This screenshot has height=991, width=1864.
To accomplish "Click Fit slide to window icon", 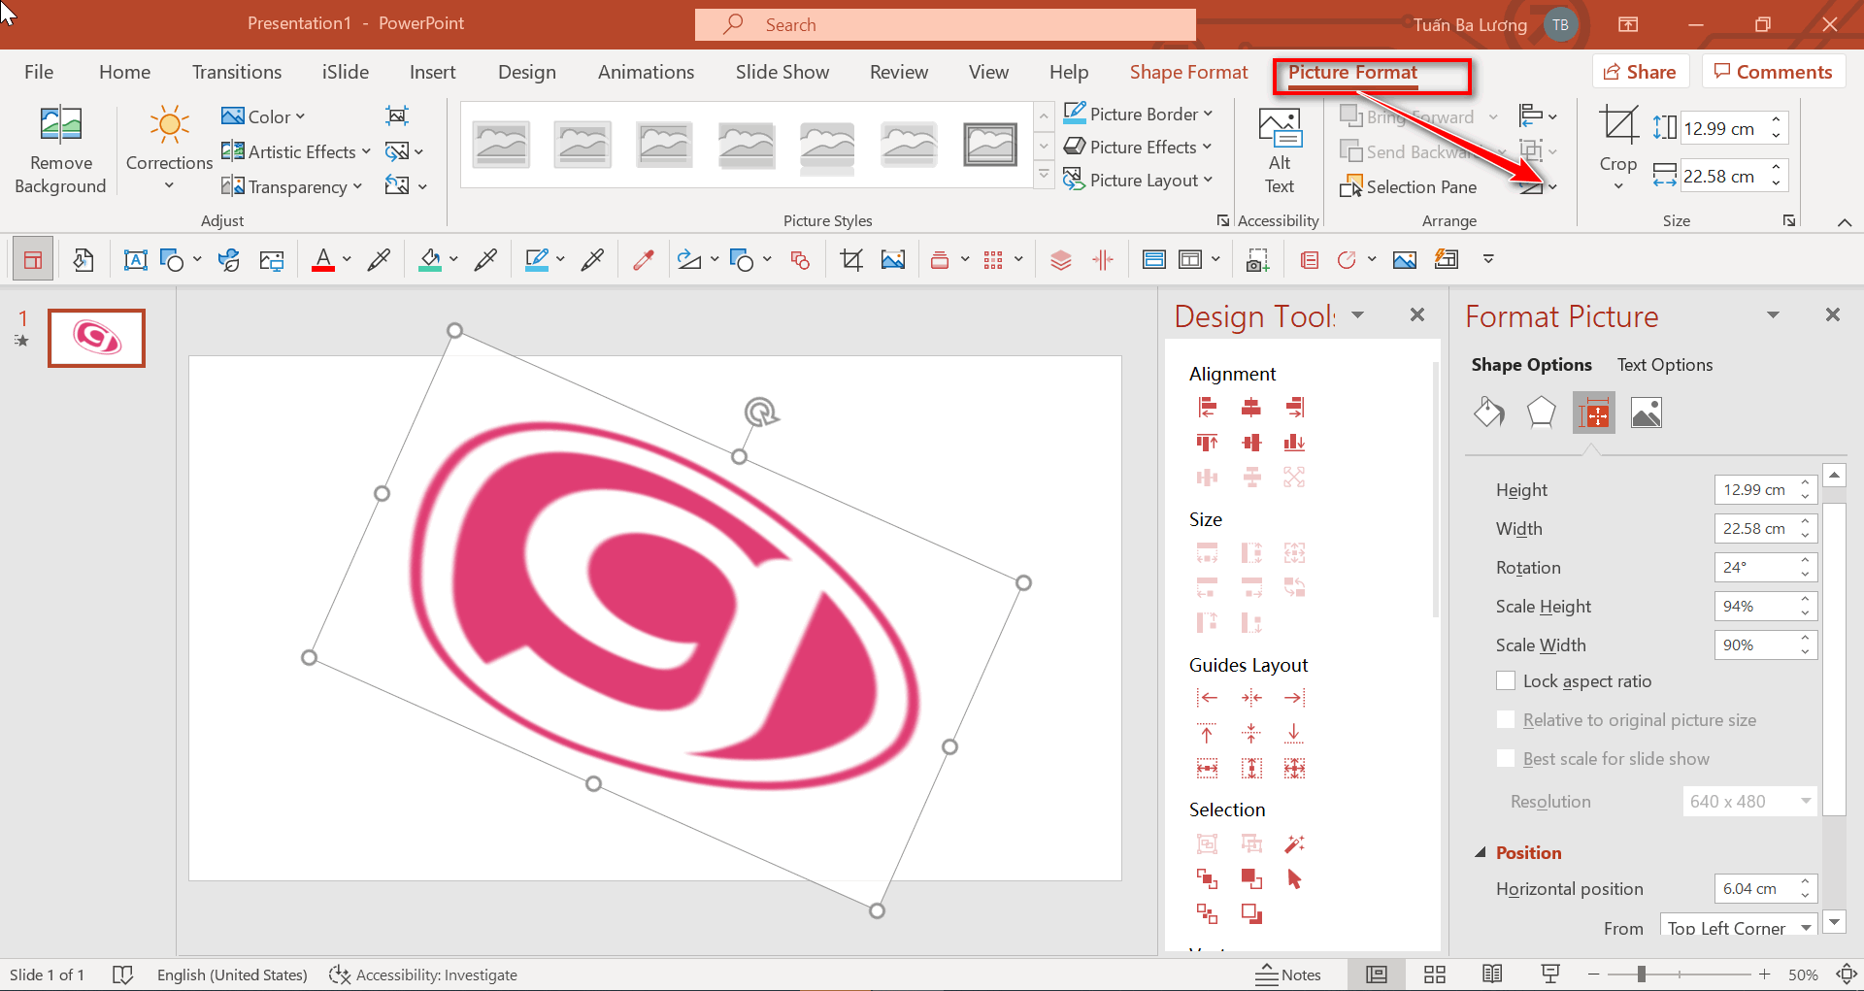I will point(1847,974).
